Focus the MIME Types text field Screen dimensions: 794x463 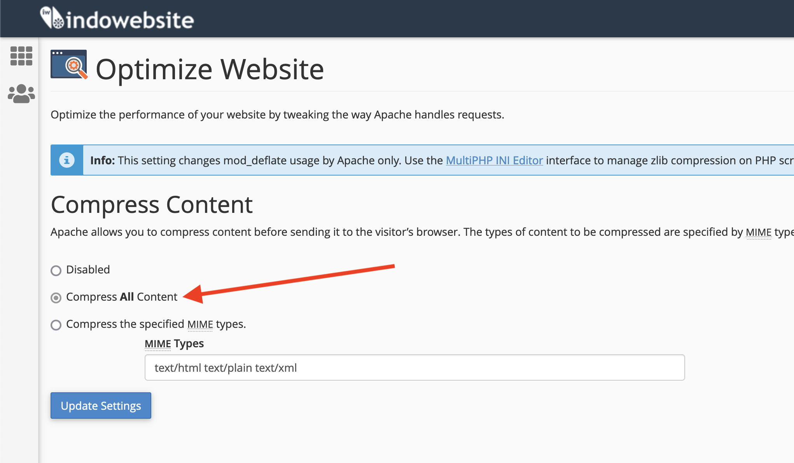point(414,367)
